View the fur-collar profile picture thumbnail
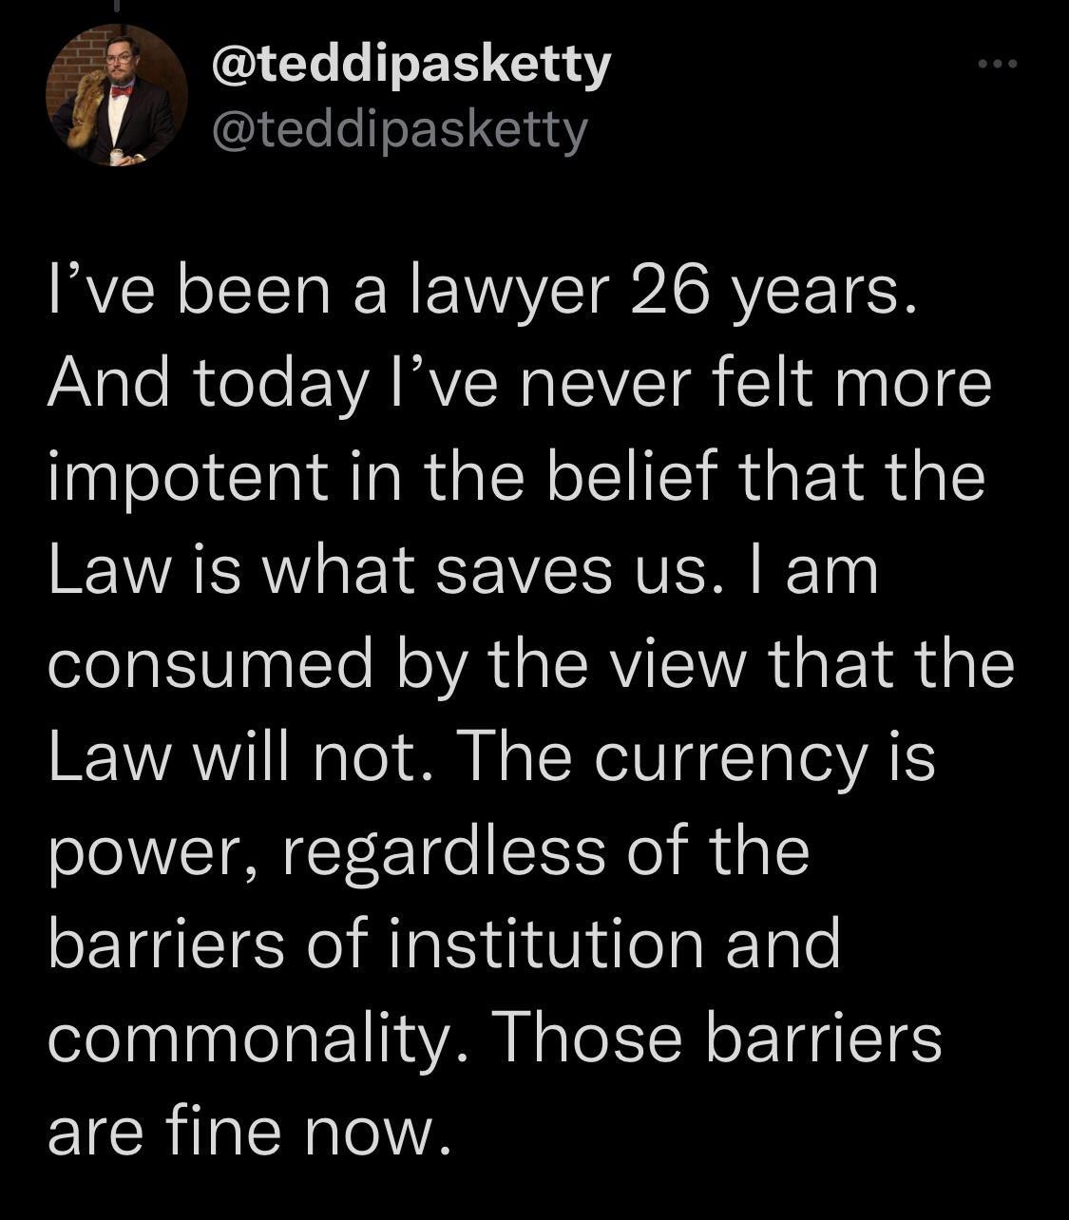Screen dimensions: 1069x1220 (114, 99)
